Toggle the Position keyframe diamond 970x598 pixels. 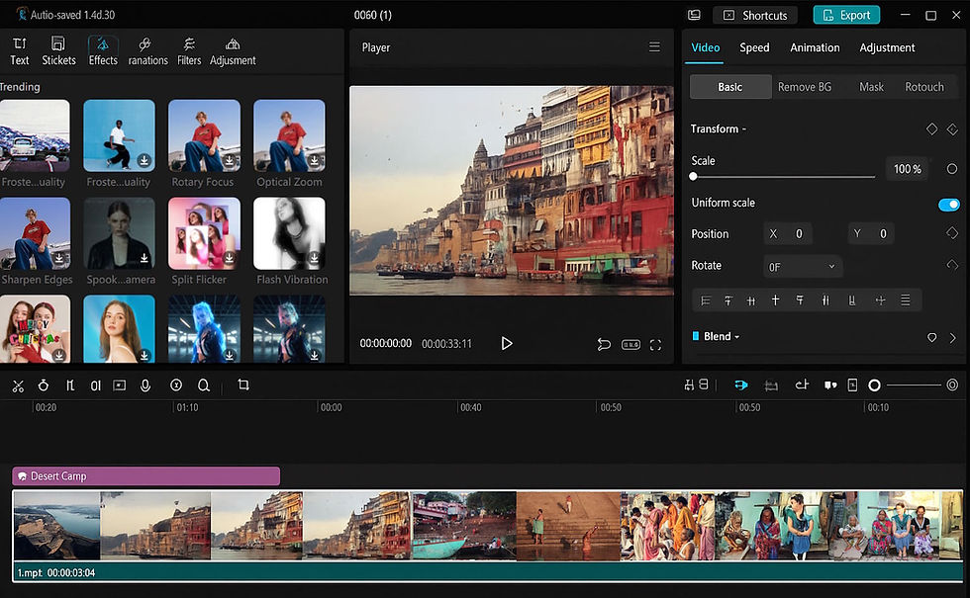coord(952,233)
